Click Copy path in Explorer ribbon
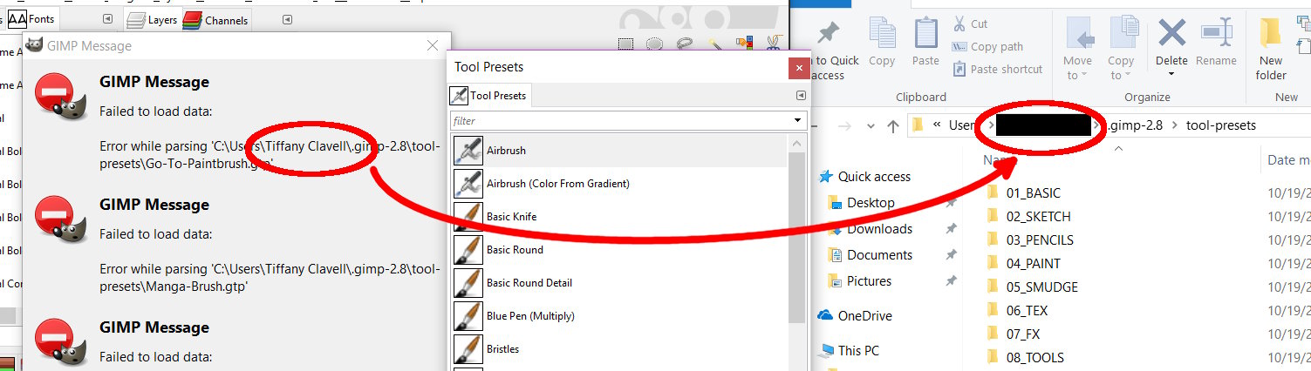The image size is (1311, 371). tap(987, 47)
